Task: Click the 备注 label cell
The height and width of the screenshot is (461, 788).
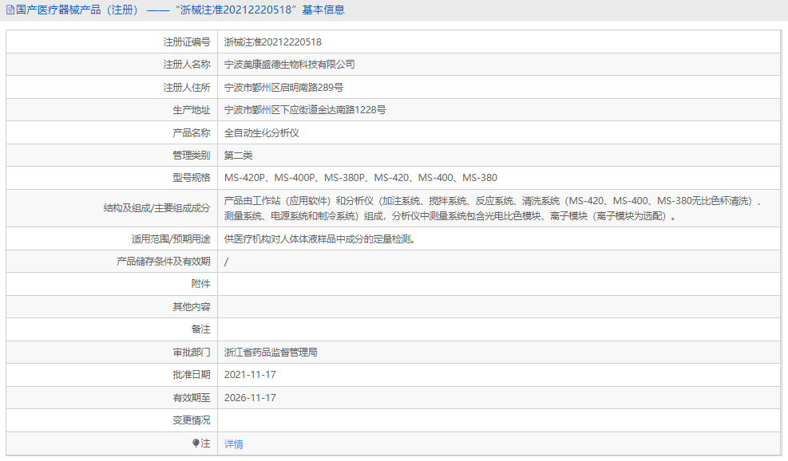Action: coord(112,329)
